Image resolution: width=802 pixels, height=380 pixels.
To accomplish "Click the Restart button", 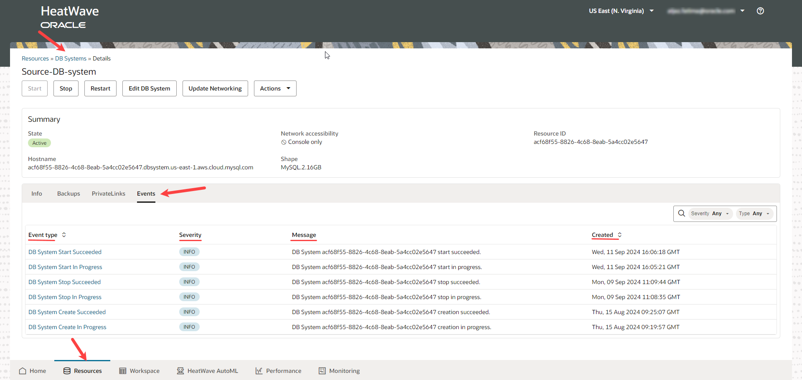I will pos(100,88).
